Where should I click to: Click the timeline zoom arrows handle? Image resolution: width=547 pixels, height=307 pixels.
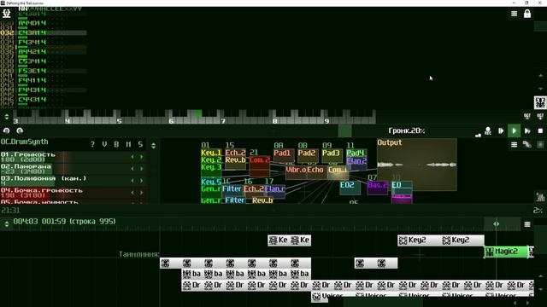click(x=496, y=223)
